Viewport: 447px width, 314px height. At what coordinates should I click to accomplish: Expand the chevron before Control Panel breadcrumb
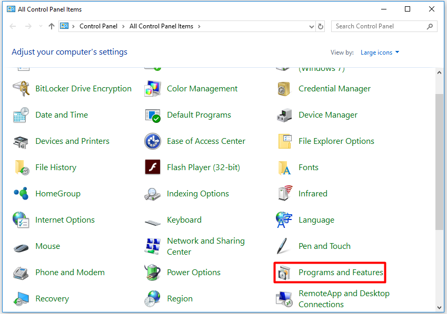tap(74, 26)
